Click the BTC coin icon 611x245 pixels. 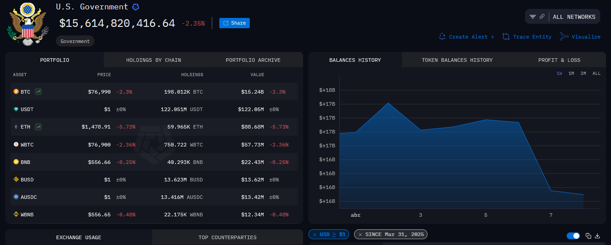coord(16,92)
